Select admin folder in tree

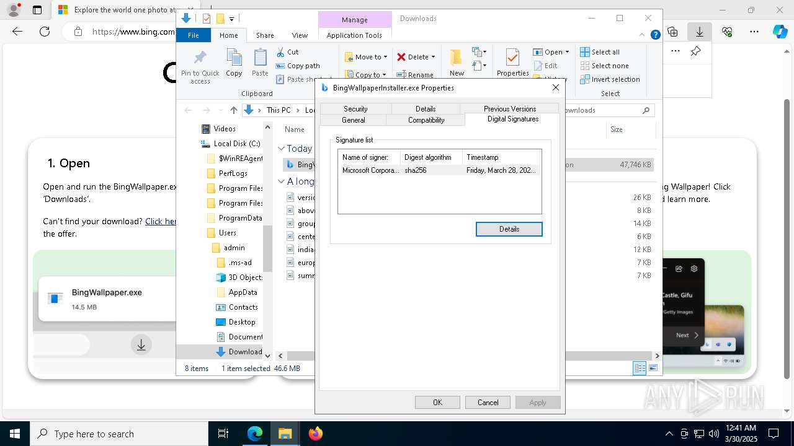(228, 248)
